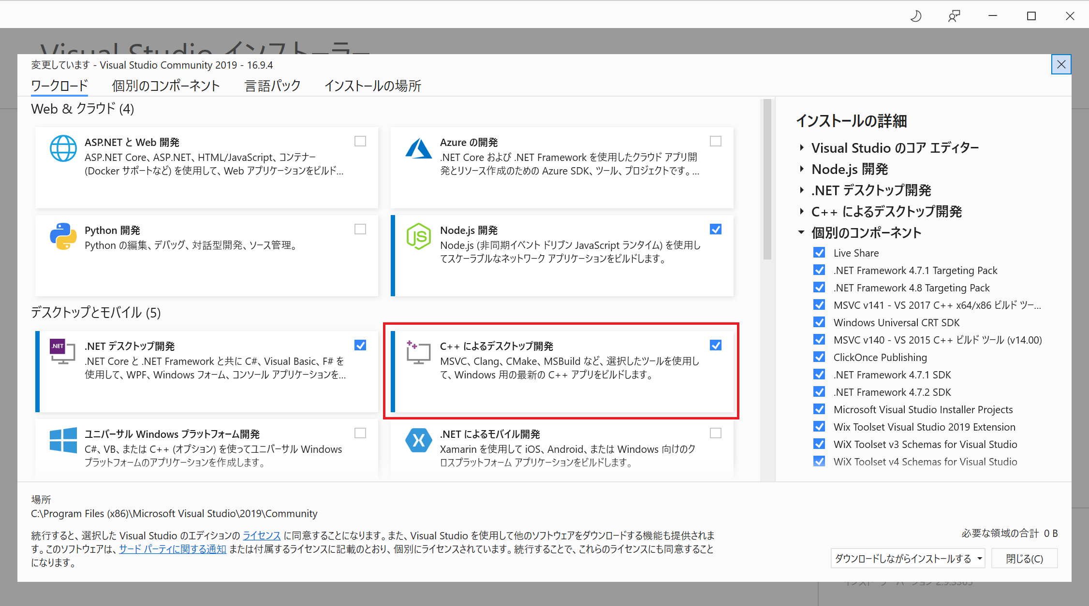Image resolution: width=1089 pixels, height=606 pixels.
Task: Uncheck .NET Framework 4.8 Targeting Pack
Action: [x=819, y=288]
